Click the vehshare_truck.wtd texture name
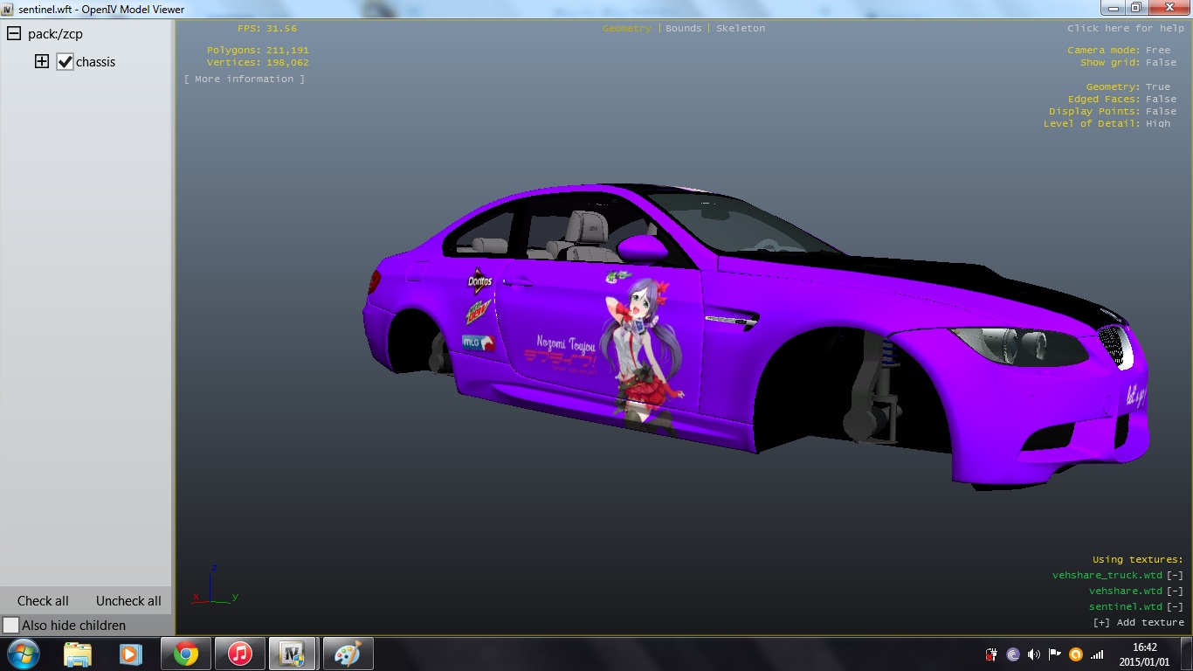 coord(1107,575)
